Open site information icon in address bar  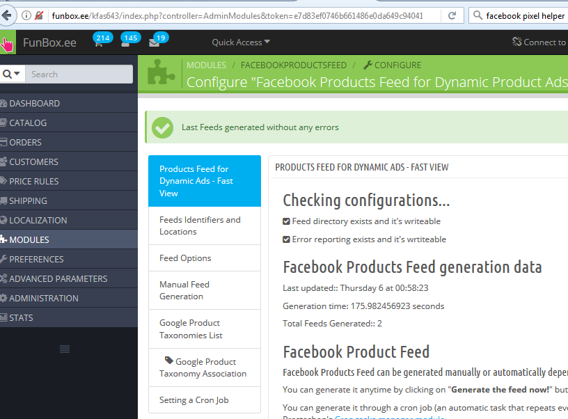pos(26,15)
